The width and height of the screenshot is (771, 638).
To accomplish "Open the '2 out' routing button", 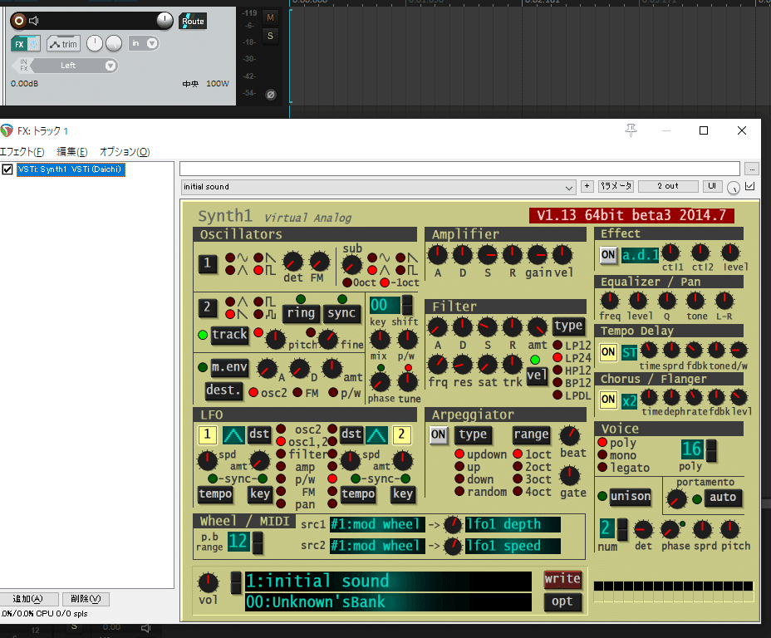I will tap(668, 186).
